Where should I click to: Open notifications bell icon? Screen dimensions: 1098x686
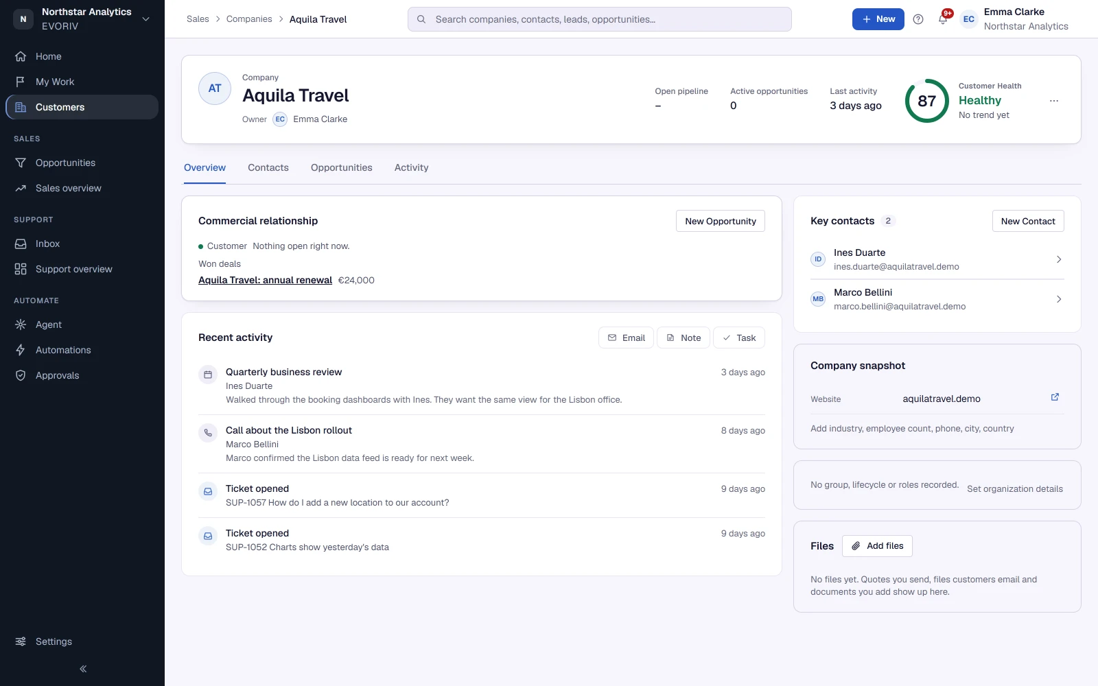[x=943, y=19]
